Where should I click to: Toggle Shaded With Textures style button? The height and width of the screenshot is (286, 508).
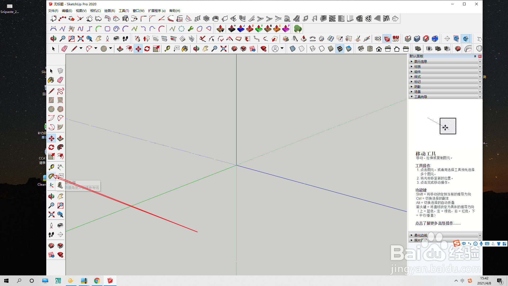pos(340,49)
